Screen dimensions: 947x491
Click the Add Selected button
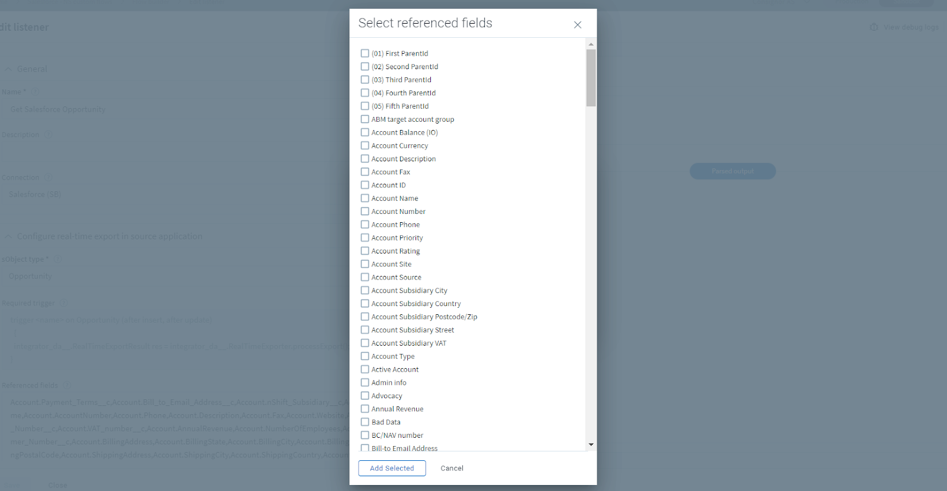click(392, 468)
